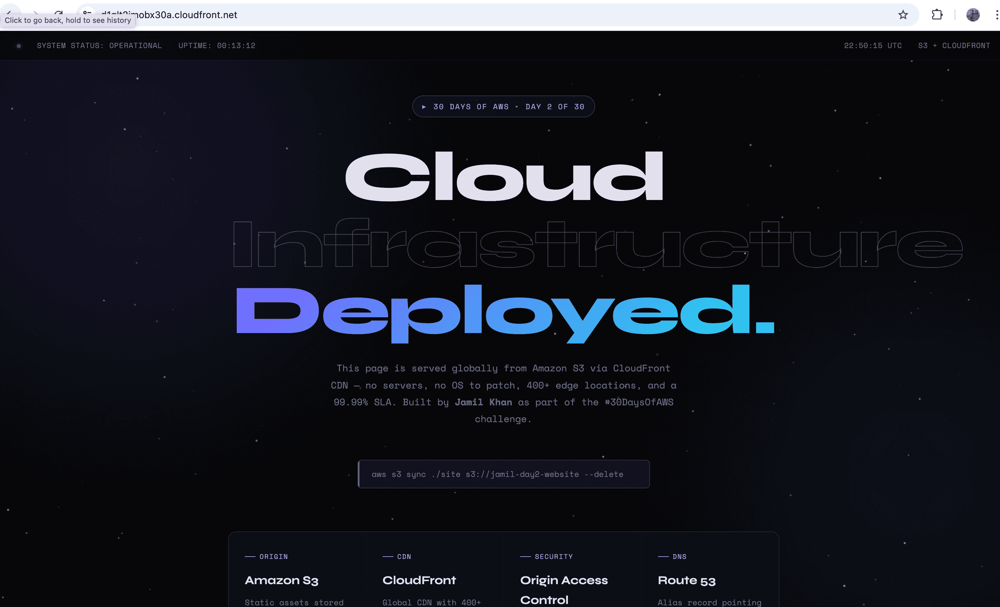The image size is (1000, 607).
Task: Click the status indicator dot in the header
Action: [x=19, y=46]
